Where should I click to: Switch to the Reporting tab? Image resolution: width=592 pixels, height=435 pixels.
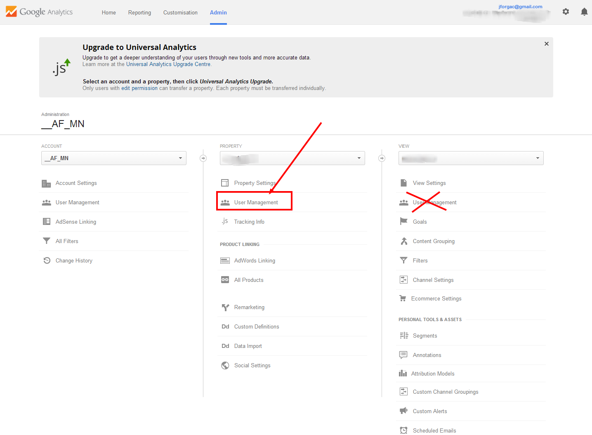(x=139, y=12)
